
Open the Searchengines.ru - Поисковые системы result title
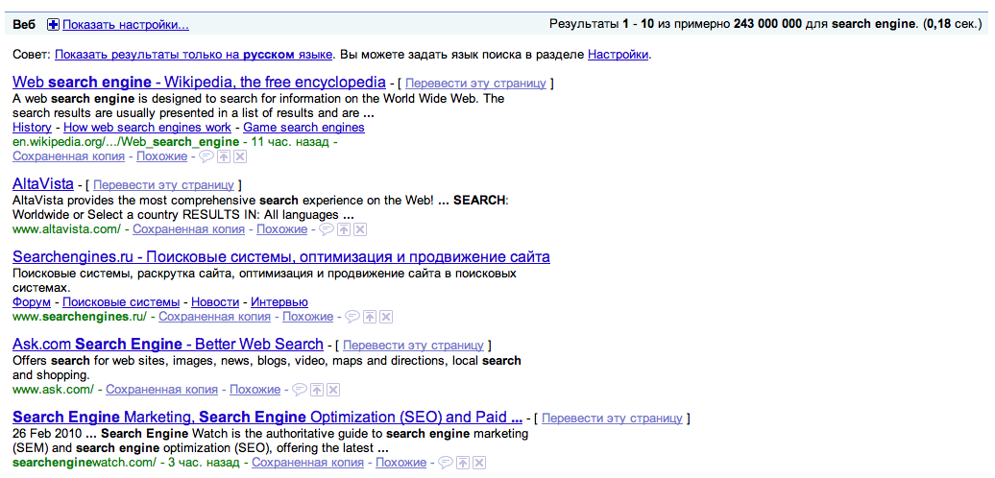[281, 256]
